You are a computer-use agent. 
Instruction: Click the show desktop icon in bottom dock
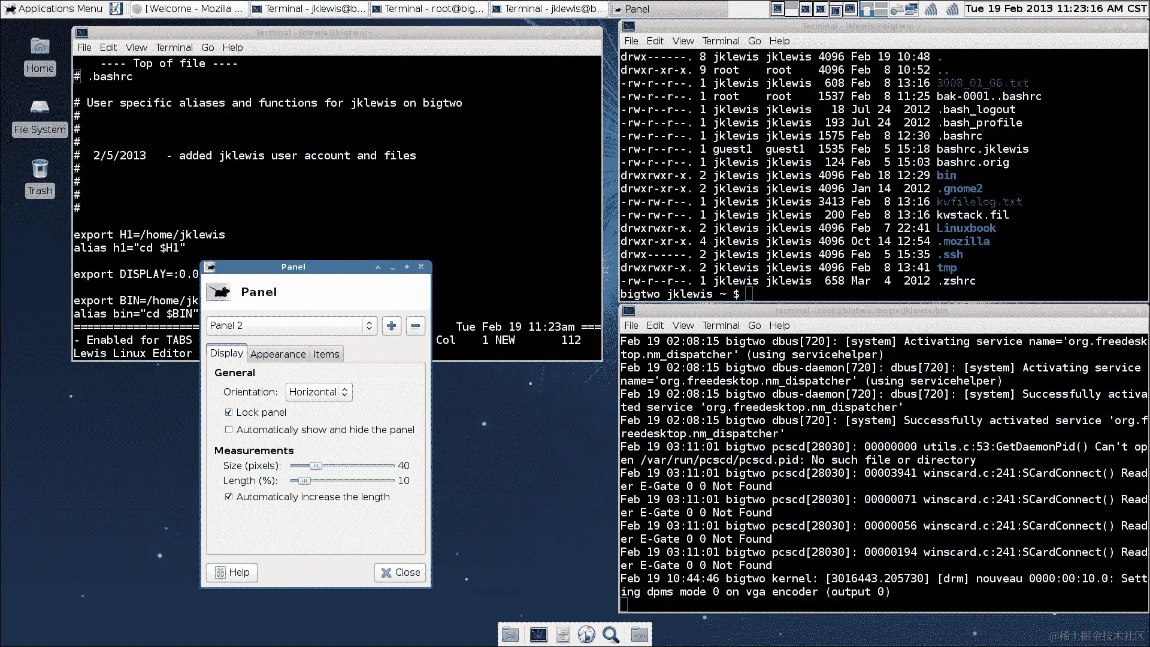(x=510, y=634)
